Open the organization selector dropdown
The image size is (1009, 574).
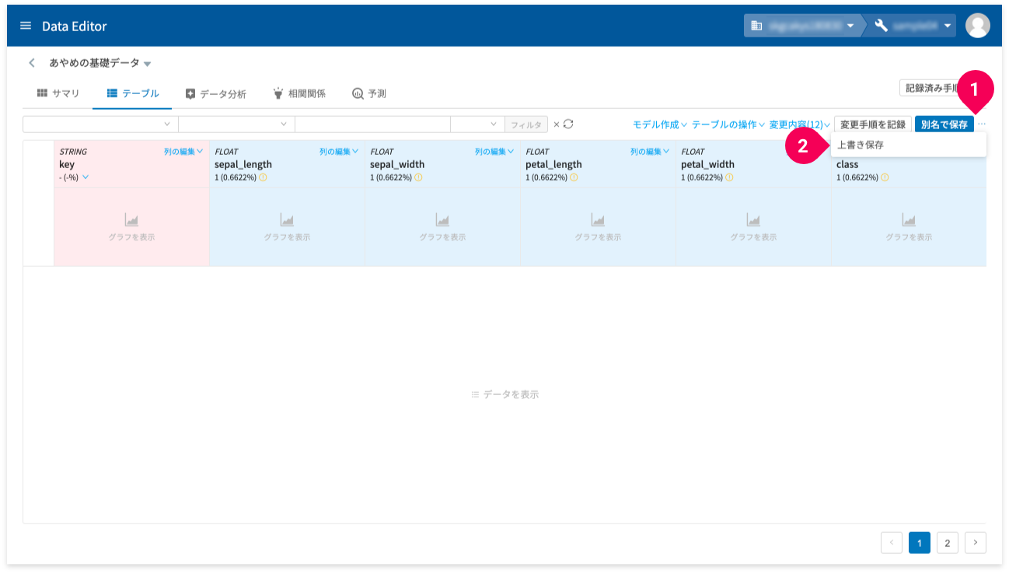click(803, 26)
